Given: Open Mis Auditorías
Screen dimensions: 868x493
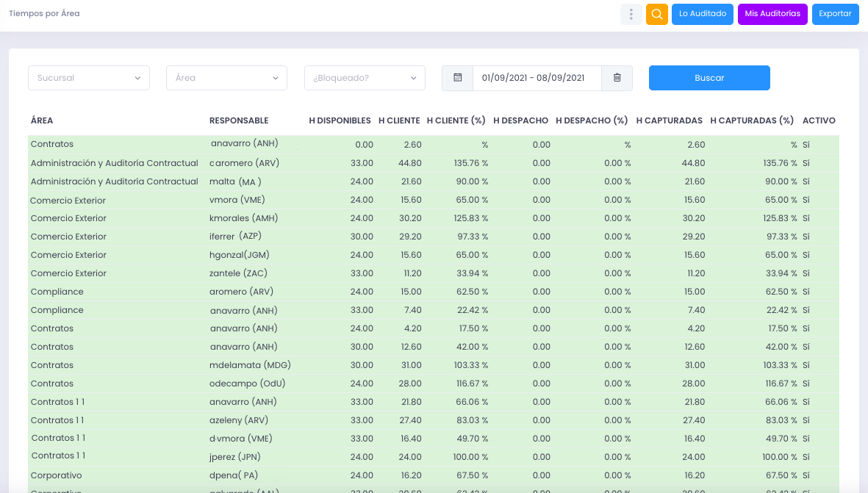Looking at the screenshot, I should pos(772,14).
